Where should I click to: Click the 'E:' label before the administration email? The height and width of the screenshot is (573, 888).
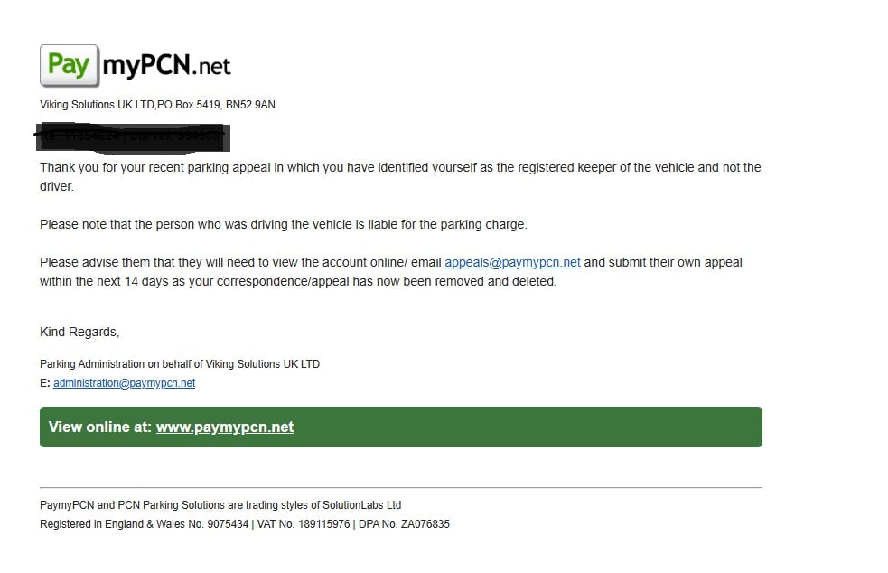point(45,383)
